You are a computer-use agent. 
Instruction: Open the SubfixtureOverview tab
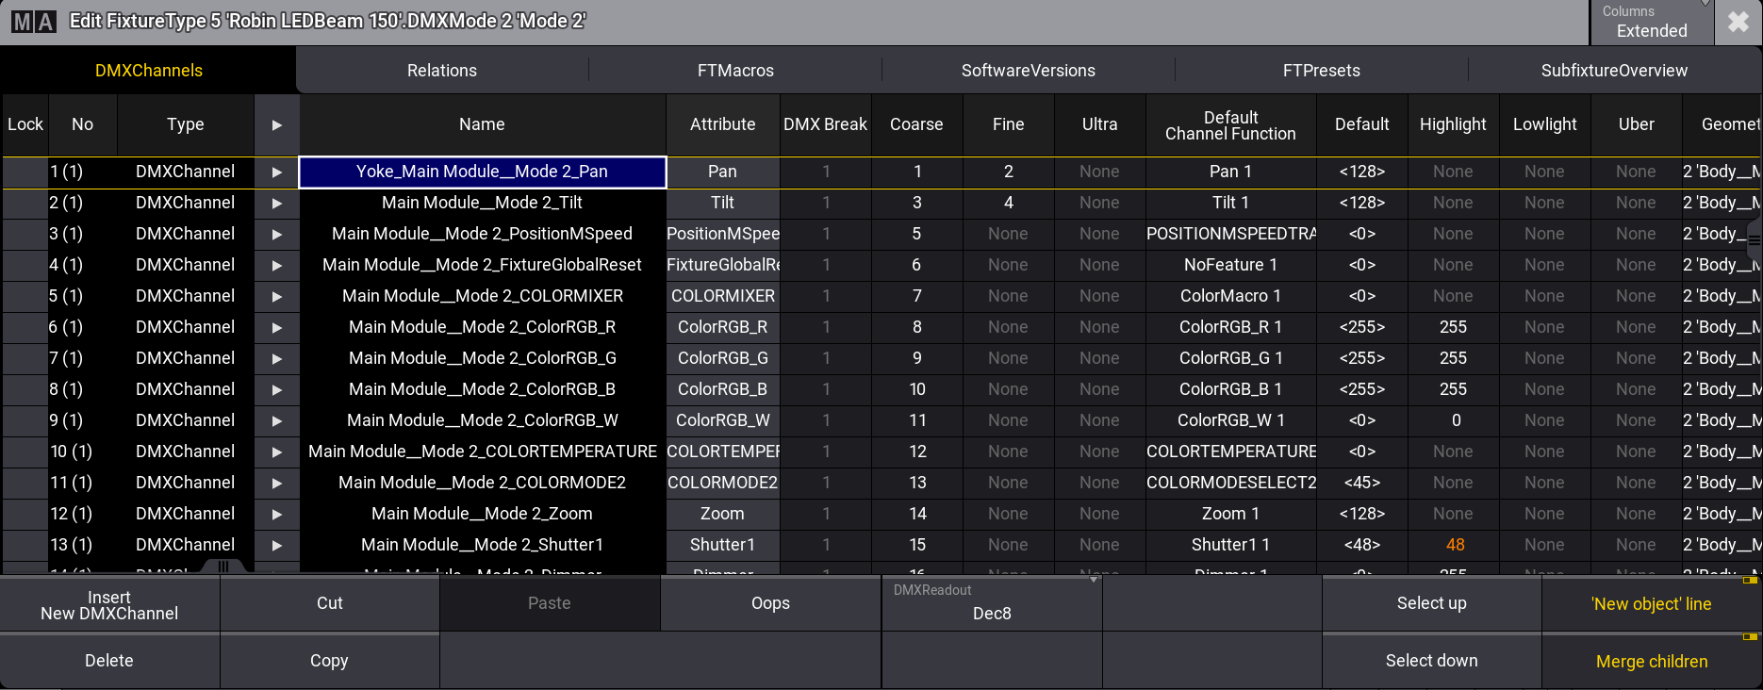pyautogui.click(x=1614, y=71)
